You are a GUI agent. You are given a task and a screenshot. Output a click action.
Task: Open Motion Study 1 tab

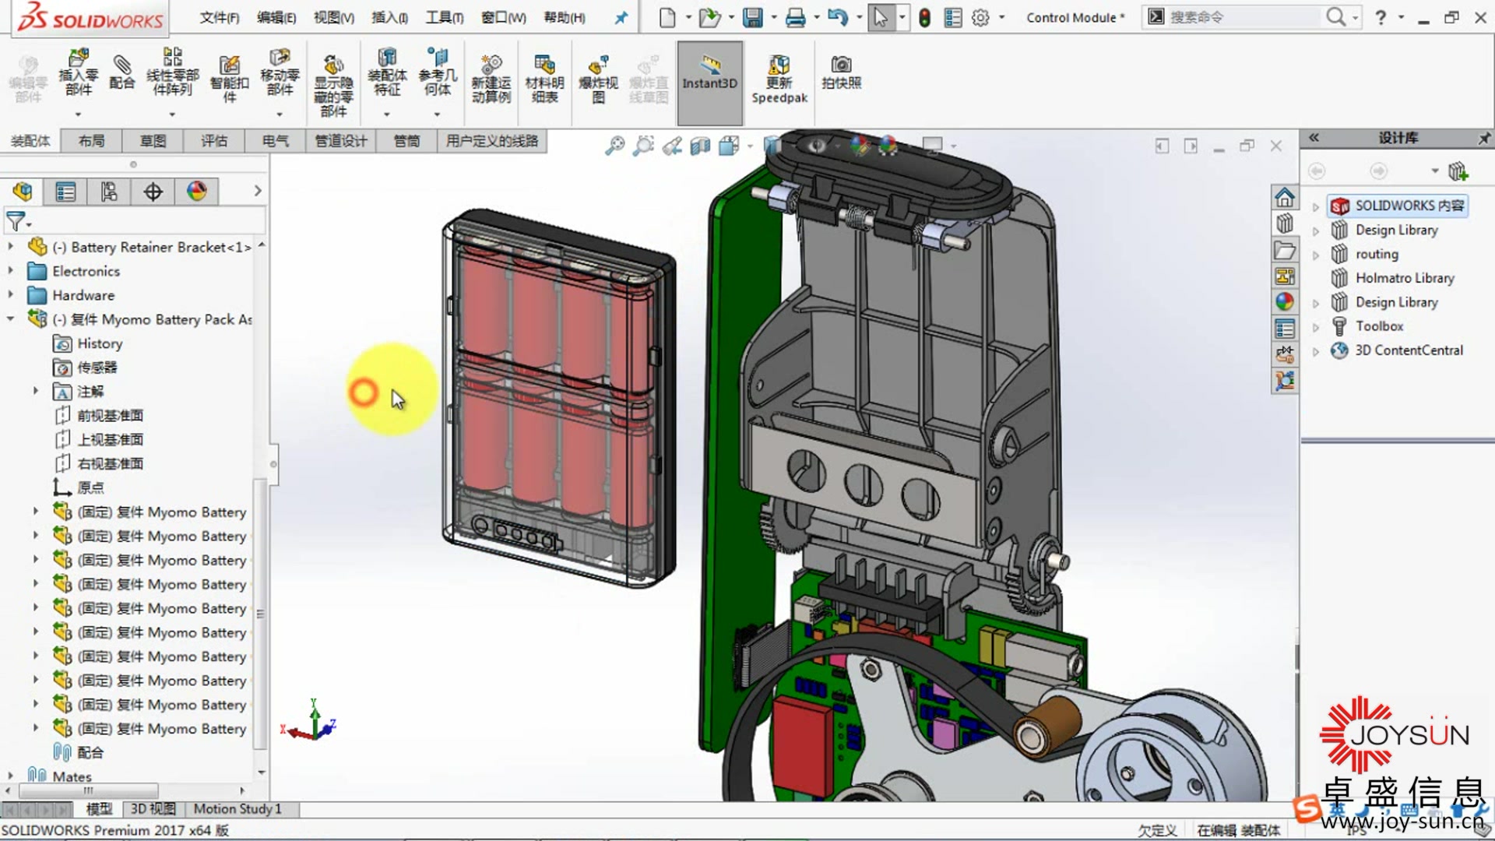237,809
